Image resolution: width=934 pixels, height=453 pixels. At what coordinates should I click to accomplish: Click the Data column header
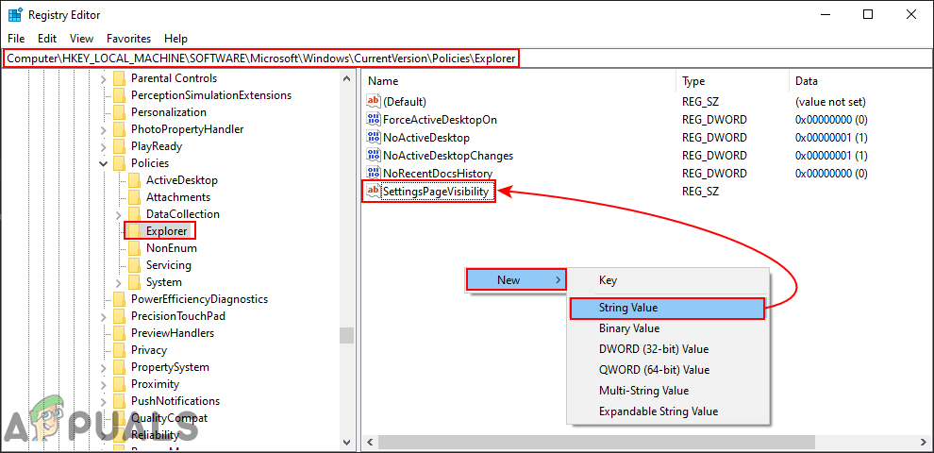click(807, 81)
